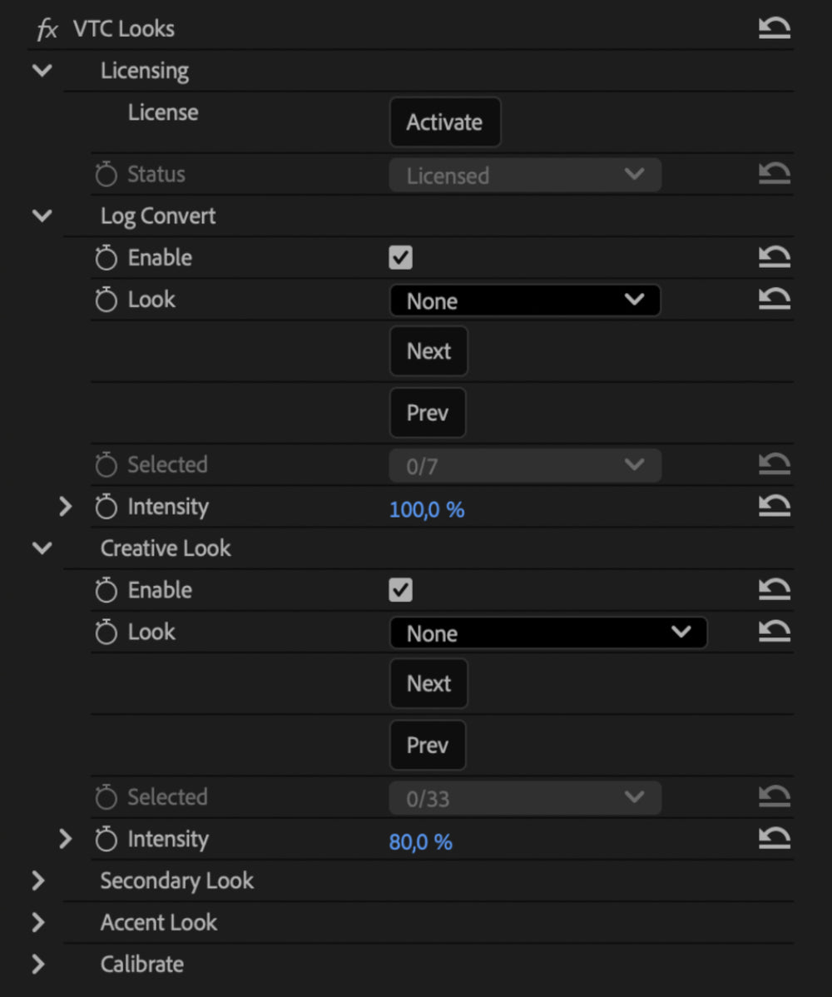Reset the Log Convert Enable parameter

774,257
